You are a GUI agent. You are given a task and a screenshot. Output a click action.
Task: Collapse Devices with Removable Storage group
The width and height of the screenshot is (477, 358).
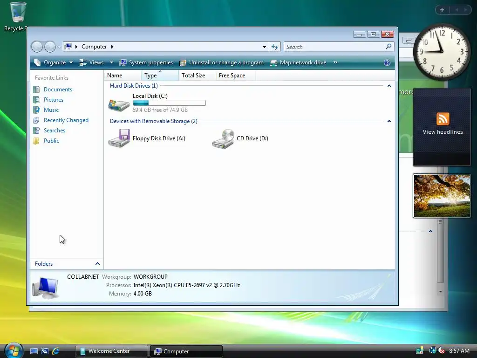click(x=389, y=121)
